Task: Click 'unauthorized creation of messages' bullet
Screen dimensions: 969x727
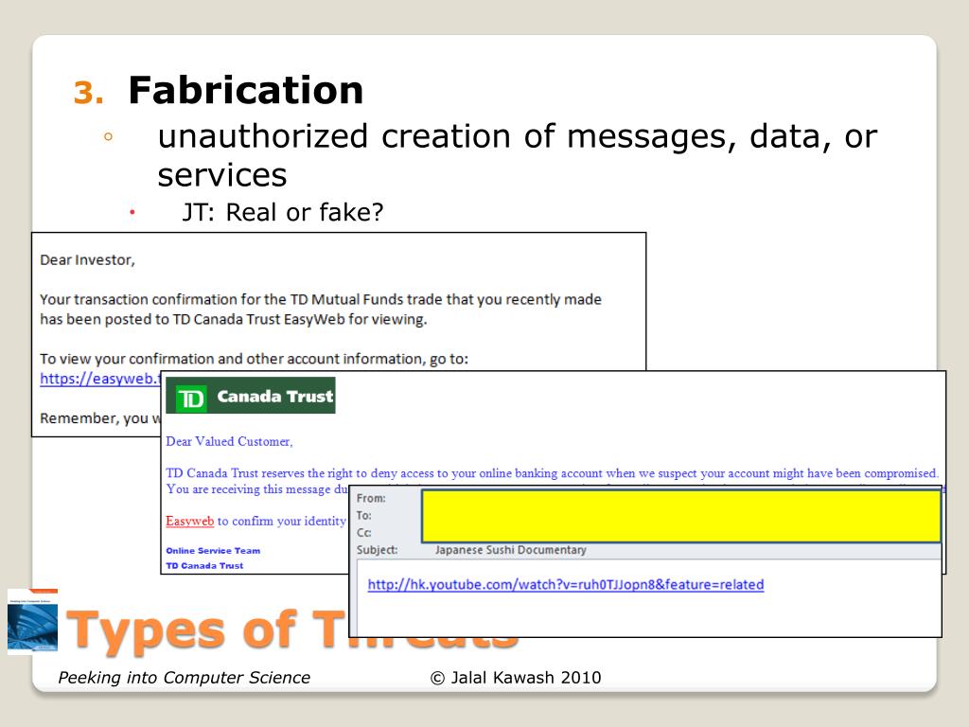Action: click(518, 155)
